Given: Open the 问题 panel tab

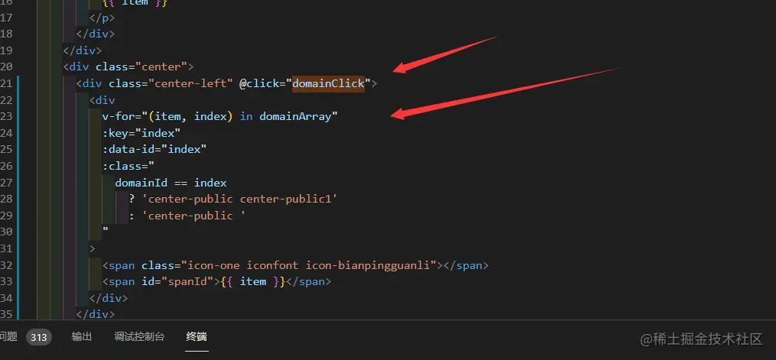Looking at the screenshot, I should pyautogui.click(x=8, y=337).
